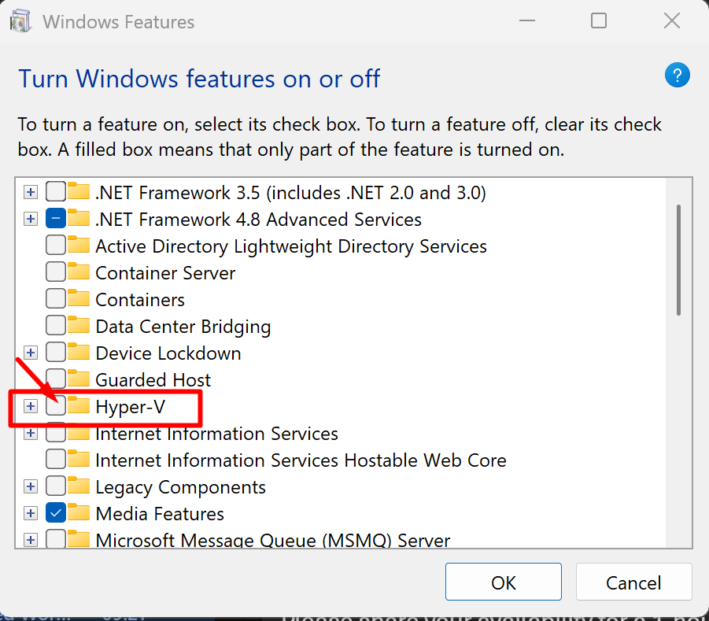Screen dimensions: 709x621
Task: Expand .NET Framework 3.5 tree node
Action: tap(31, 193)
